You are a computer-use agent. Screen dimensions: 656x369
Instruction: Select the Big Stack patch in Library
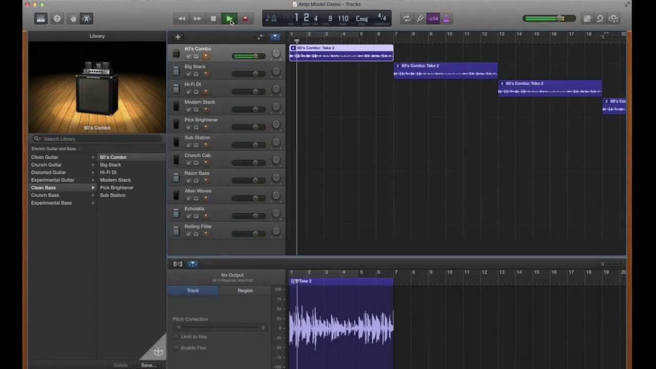[111, 165]
